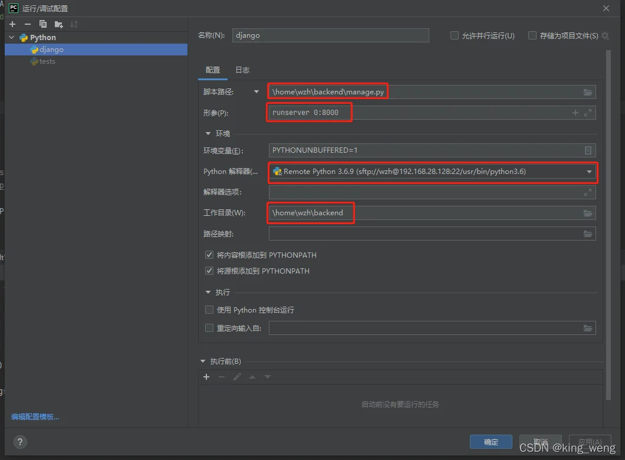Collapse the 环境 section

tap(208, 133)
